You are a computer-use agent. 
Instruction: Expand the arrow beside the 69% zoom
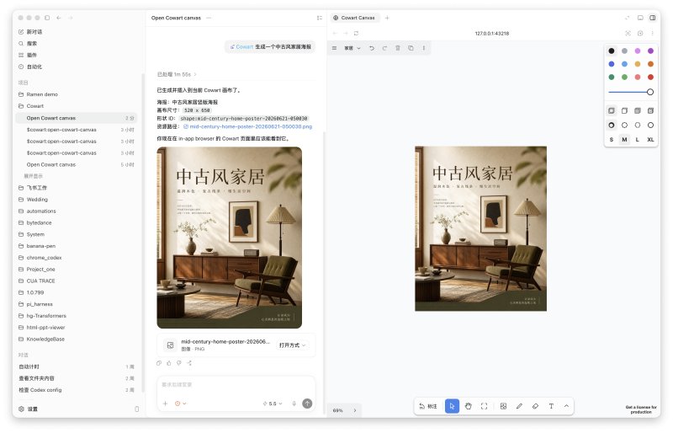(355, 410)
